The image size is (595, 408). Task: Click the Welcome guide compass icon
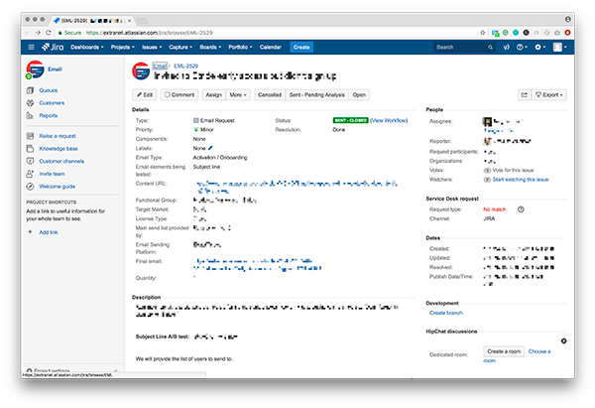[30, 187]
